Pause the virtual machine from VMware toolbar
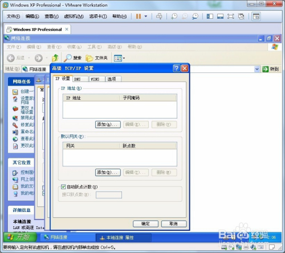 139,17
